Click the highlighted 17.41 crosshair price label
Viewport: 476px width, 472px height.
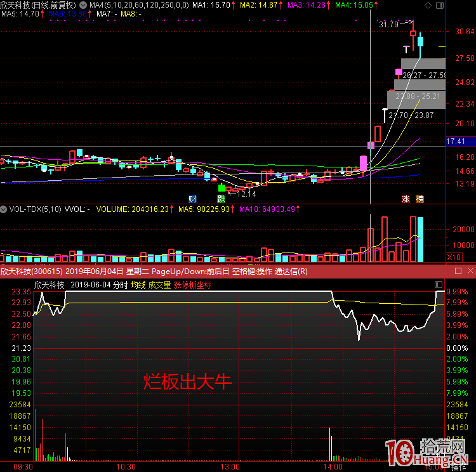[x=461, y=141]
